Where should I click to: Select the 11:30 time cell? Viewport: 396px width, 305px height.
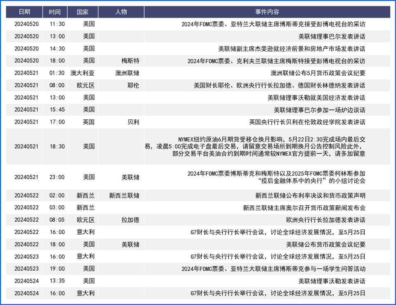(x=57, y=24)
